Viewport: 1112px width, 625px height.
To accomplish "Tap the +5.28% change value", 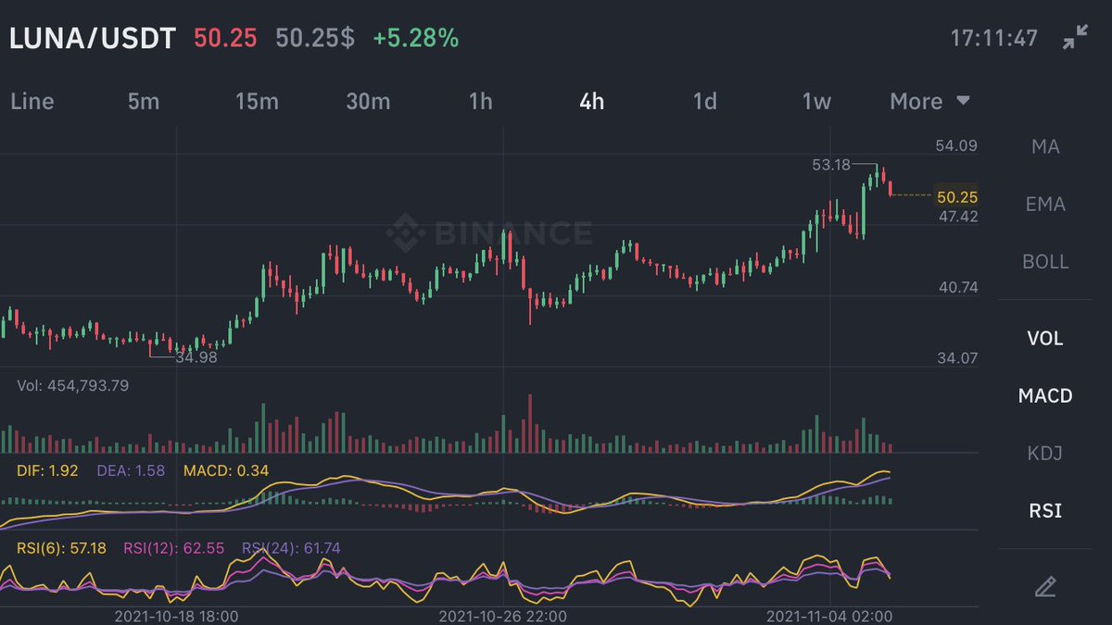I will 415,39.
